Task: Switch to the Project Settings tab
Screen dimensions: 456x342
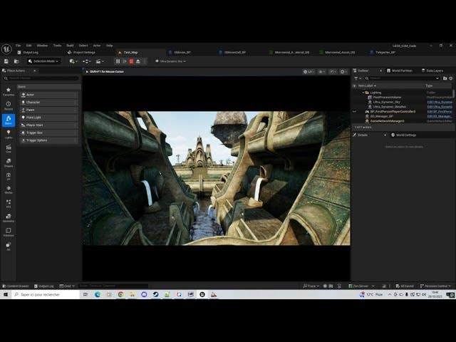Action: pyautogui.click(x=83, y=52)
